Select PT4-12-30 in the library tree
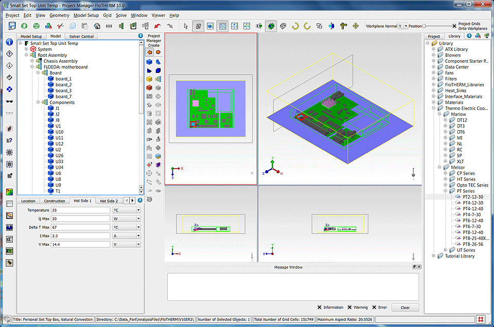This screenshot has width=494, height=327. point(472,203)
